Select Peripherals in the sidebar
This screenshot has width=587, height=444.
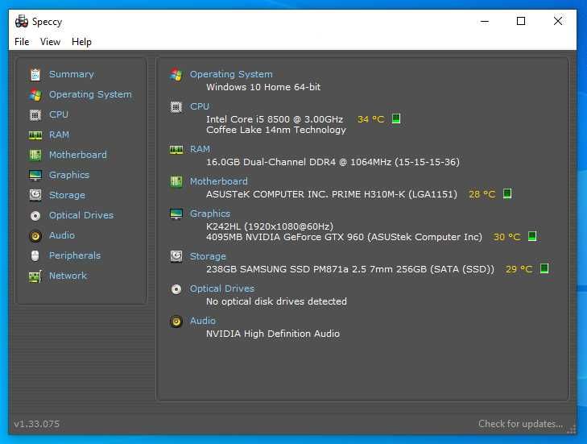75,255
